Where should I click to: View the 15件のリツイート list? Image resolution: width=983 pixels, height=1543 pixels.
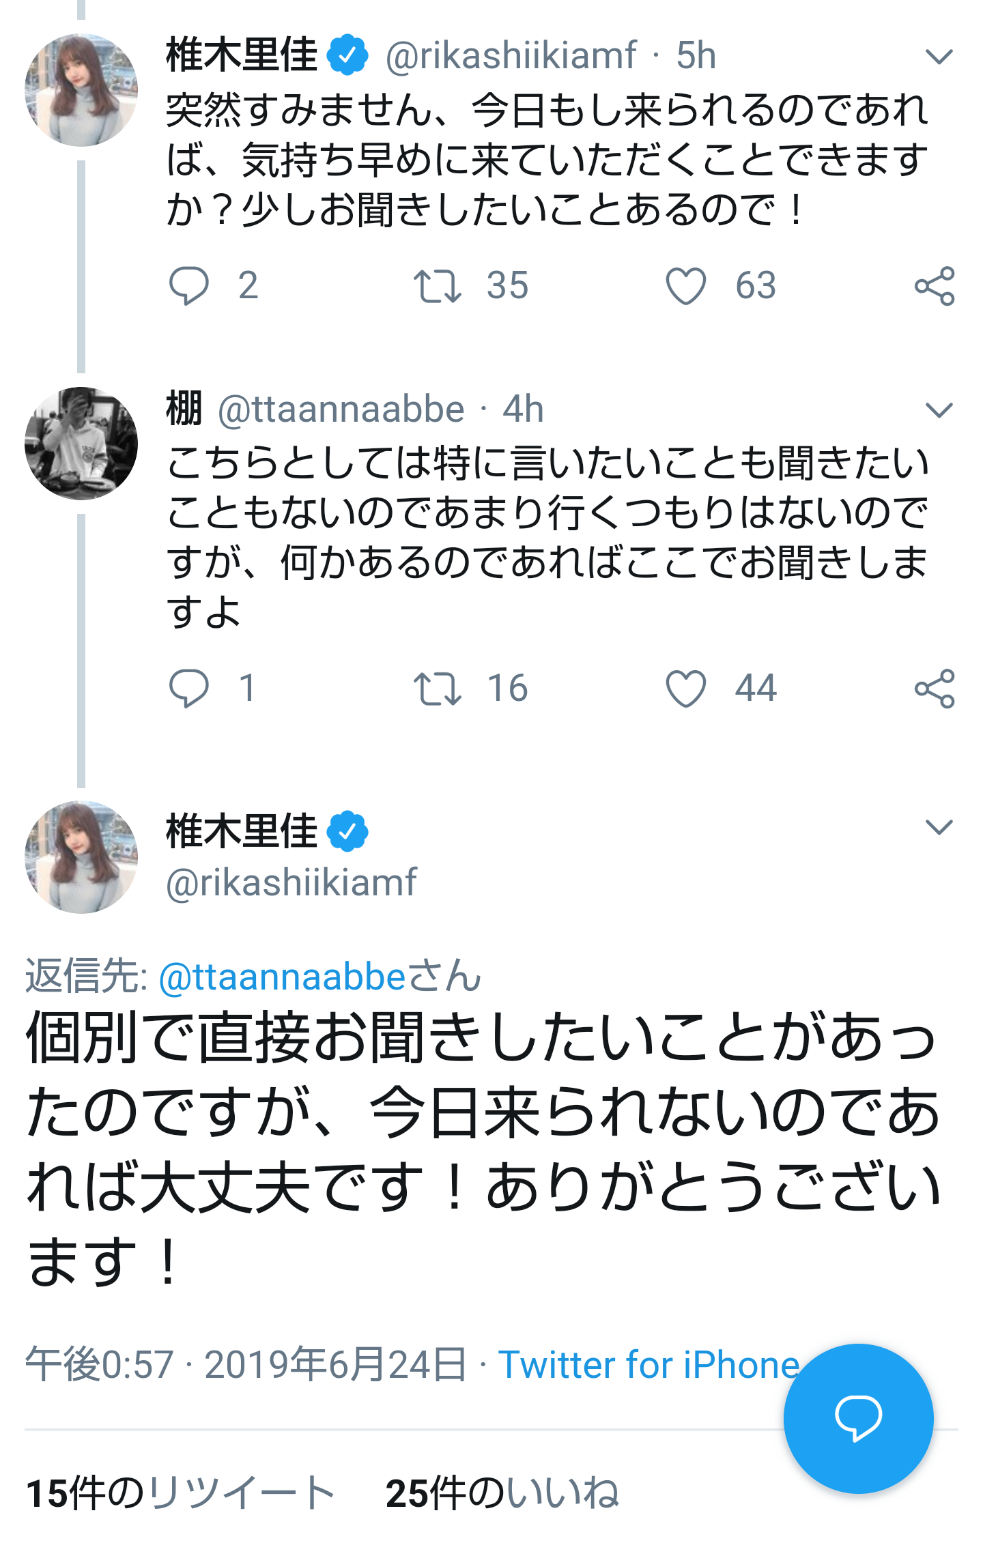pyautogui.click(x=180, y=1492)
